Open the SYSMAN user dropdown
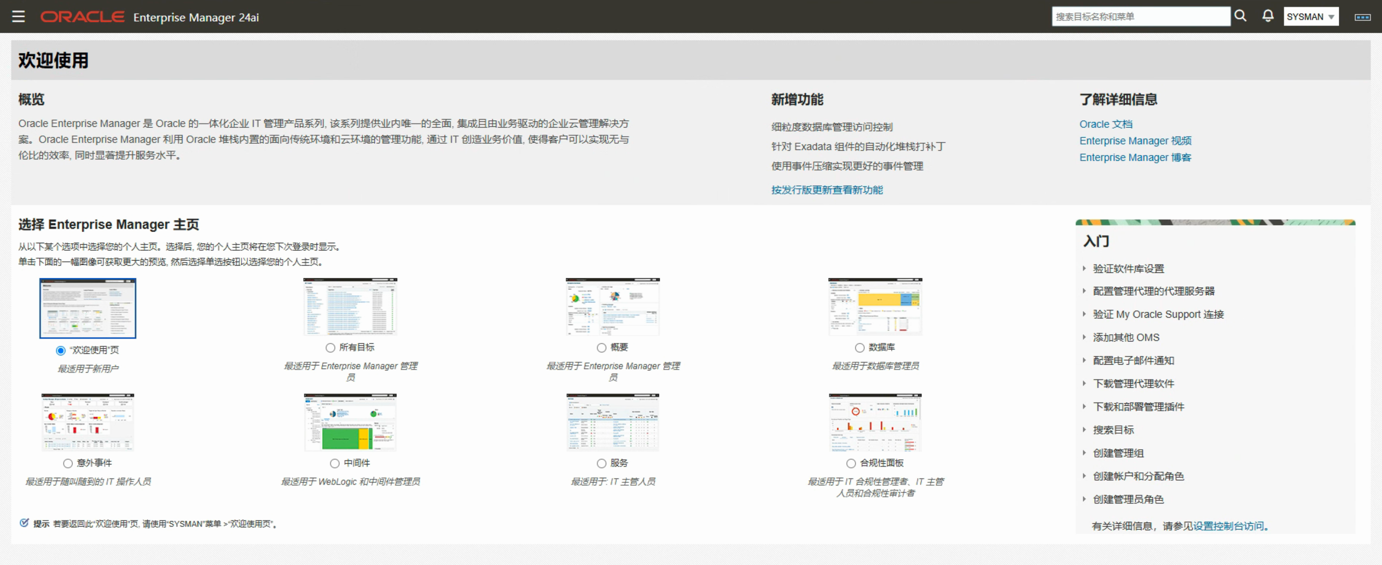Screen dimensions: 1382x565 click(1310, 17)
